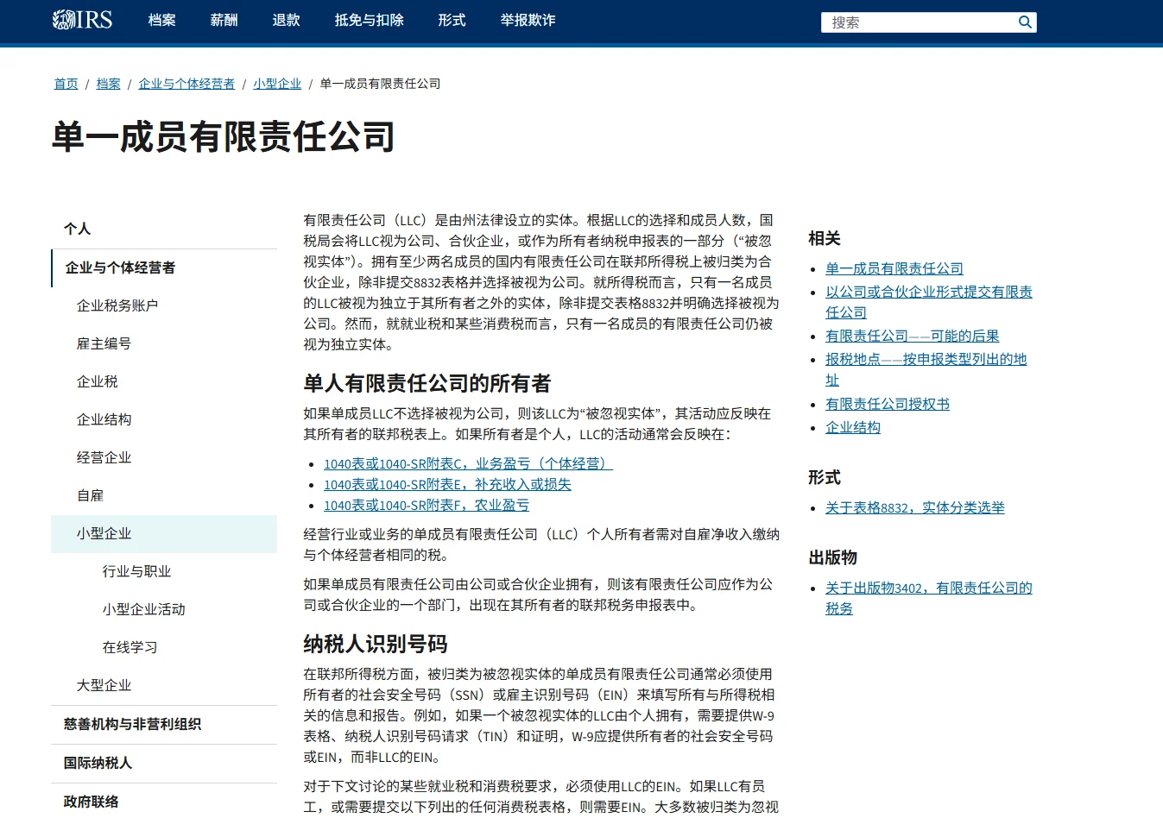
Task: Select 政府联络 in the sidebar
Action: (164, 802)
